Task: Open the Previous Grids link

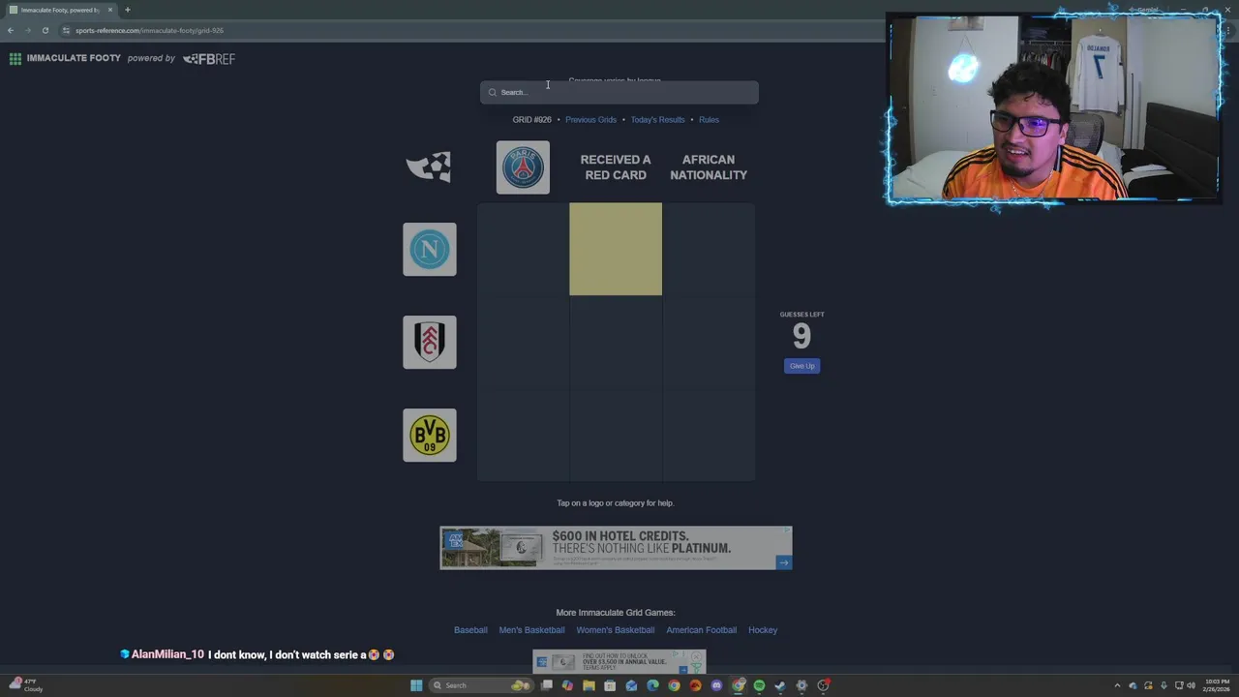Action: point(590,120)
